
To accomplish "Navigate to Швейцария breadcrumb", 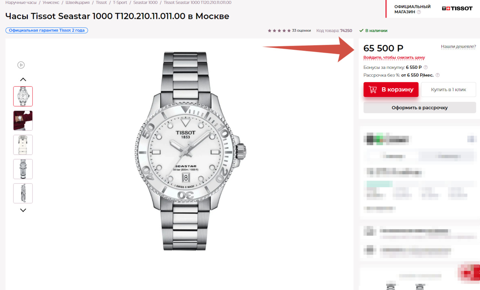I will point(78,2).
